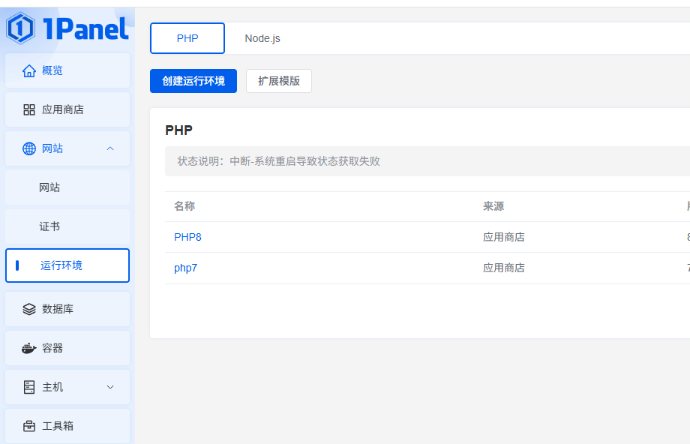The height and width of the screenshot is (444, 690).
Task: Switch to the PHP tab
Action: coord(187,38)
